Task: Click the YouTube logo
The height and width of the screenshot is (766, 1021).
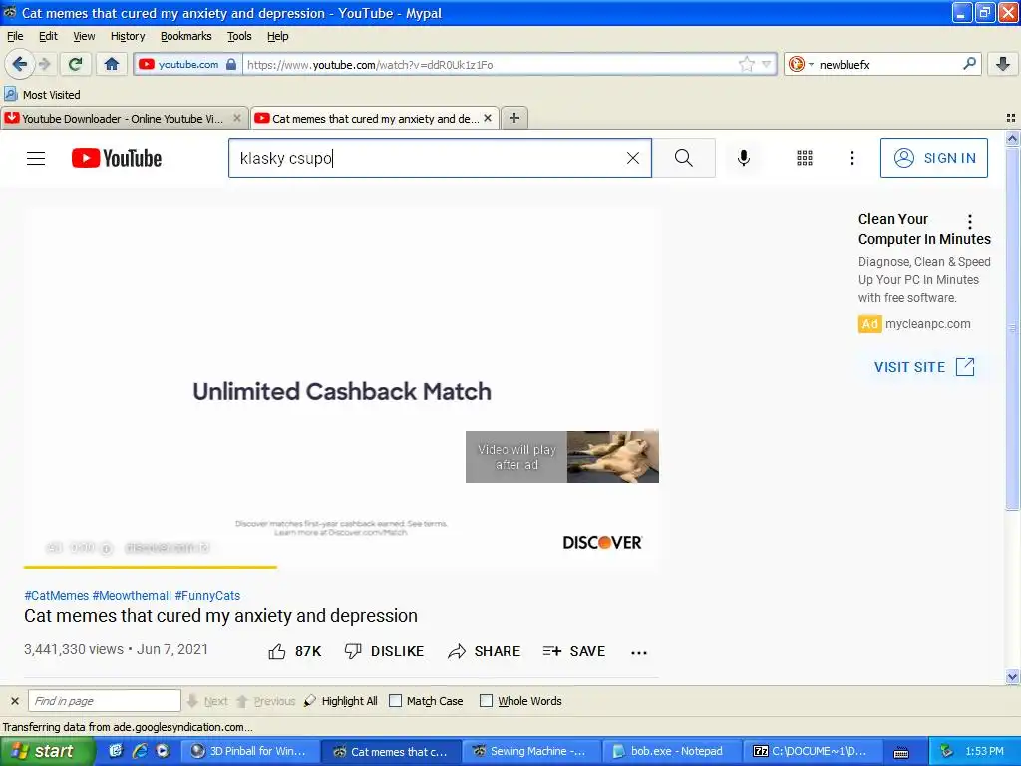Action: pyautogui.click(x=117, y=158)
